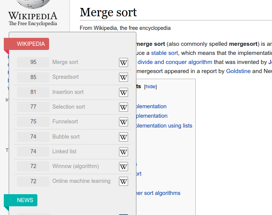272x215 pixels.
Task: Open 'divide and conquer algorithm' link
Action: point(175,62)
